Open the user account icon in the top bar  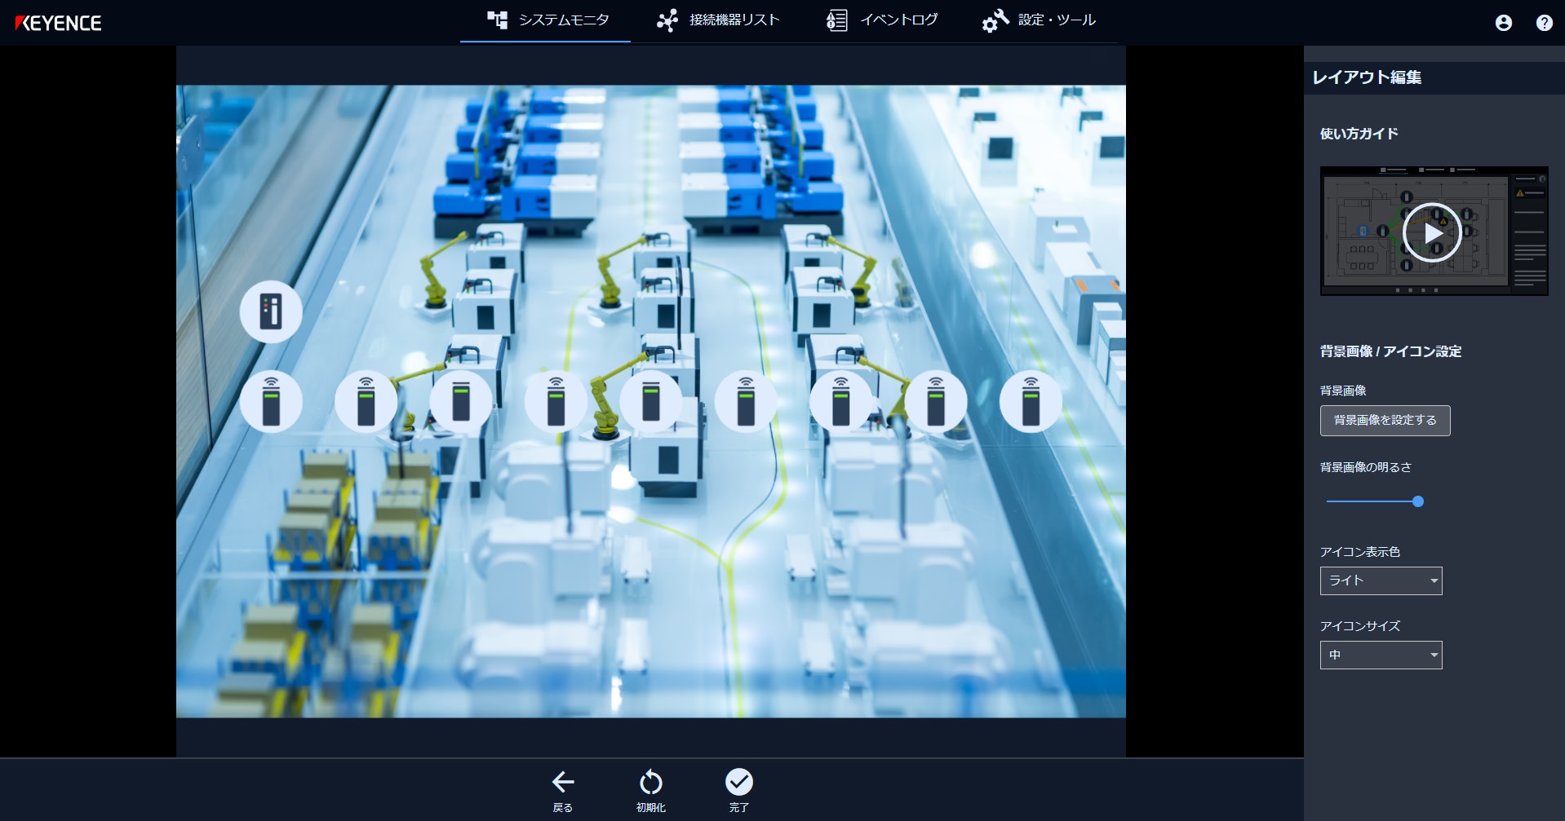point(1504,23)
